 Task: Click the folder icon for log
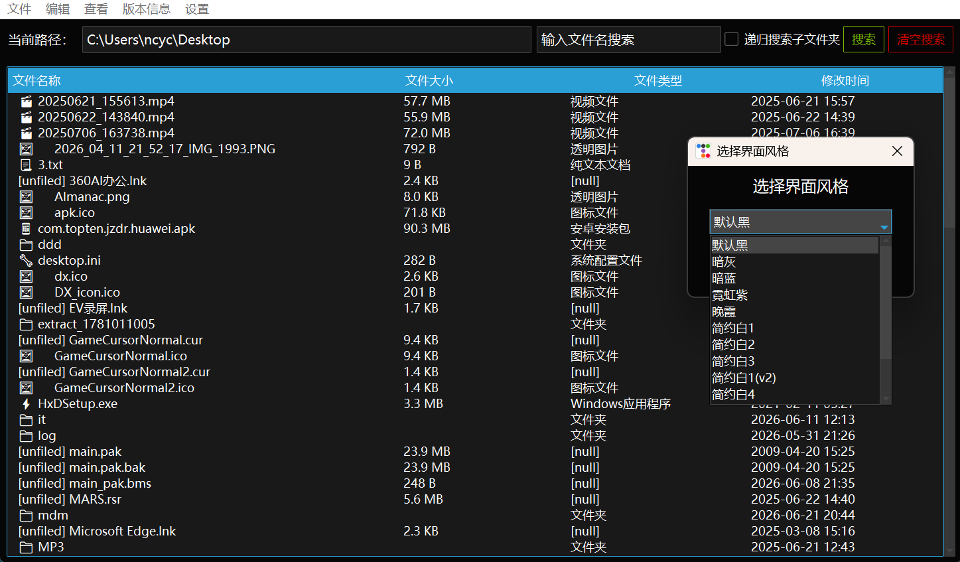click(x=26, y=436)
